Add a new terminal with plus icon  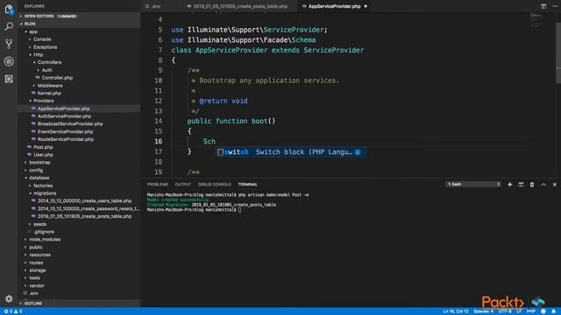coord(510,185)
